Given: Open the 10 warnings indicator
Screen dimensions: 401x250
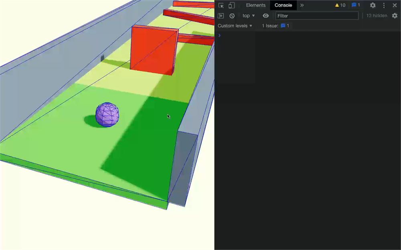Looking at the screenshot, I should point(340,5).
